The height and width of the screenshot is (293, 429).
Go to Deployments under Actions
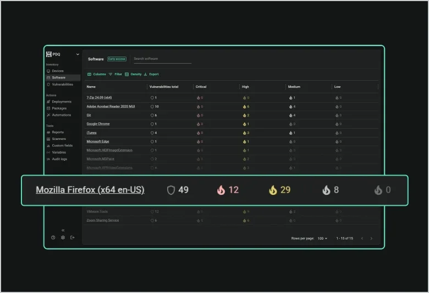[62, 102]
